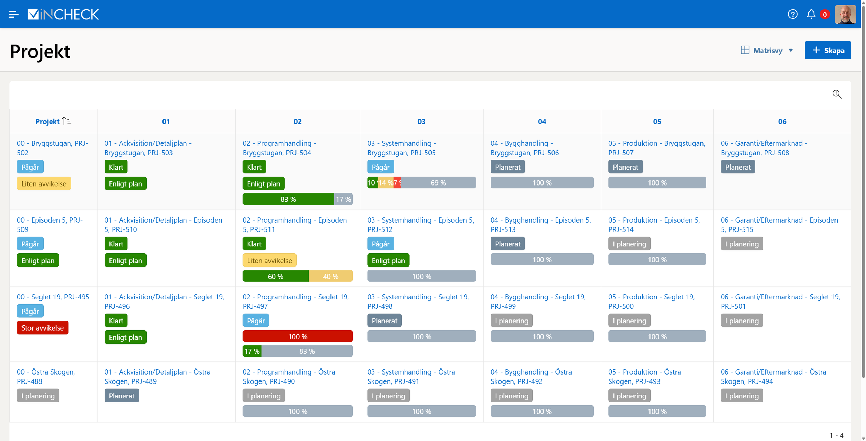Click the Skapa create button
This screenshot has width=866, height=441.
(x=828, y=50)
